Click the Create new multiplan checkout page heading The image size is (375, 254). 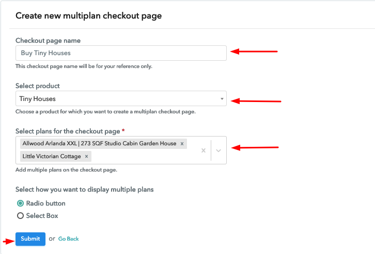[x=89, y=16]
